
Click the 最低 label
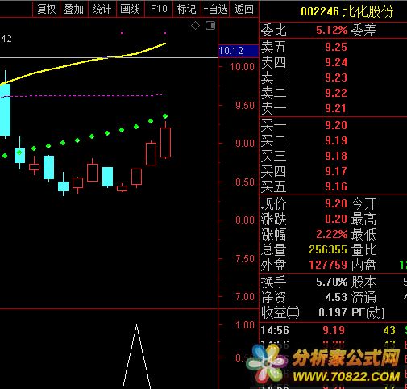pyautogui.click(x=364, y=234)
